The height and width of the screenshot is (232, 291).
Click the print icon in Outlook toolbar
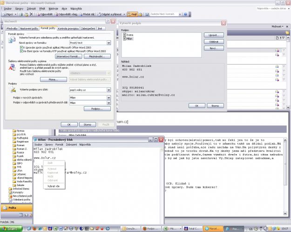coord(21,14)
